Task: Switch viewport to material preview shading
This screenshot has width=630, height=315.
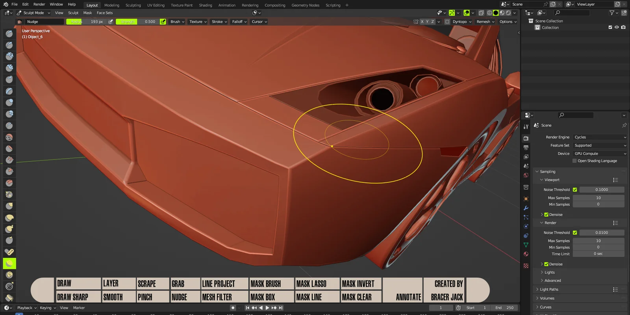Action: tap(502, 13)
